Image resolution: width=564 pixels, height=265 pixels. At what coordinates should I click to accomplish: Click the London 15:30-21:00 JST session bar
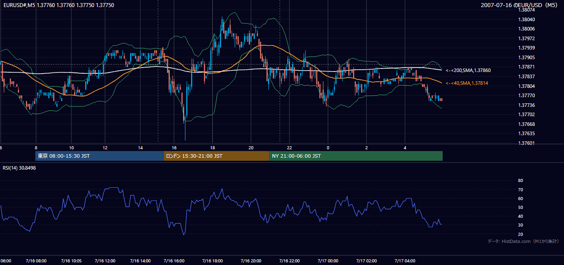click(x=216, y=156)
